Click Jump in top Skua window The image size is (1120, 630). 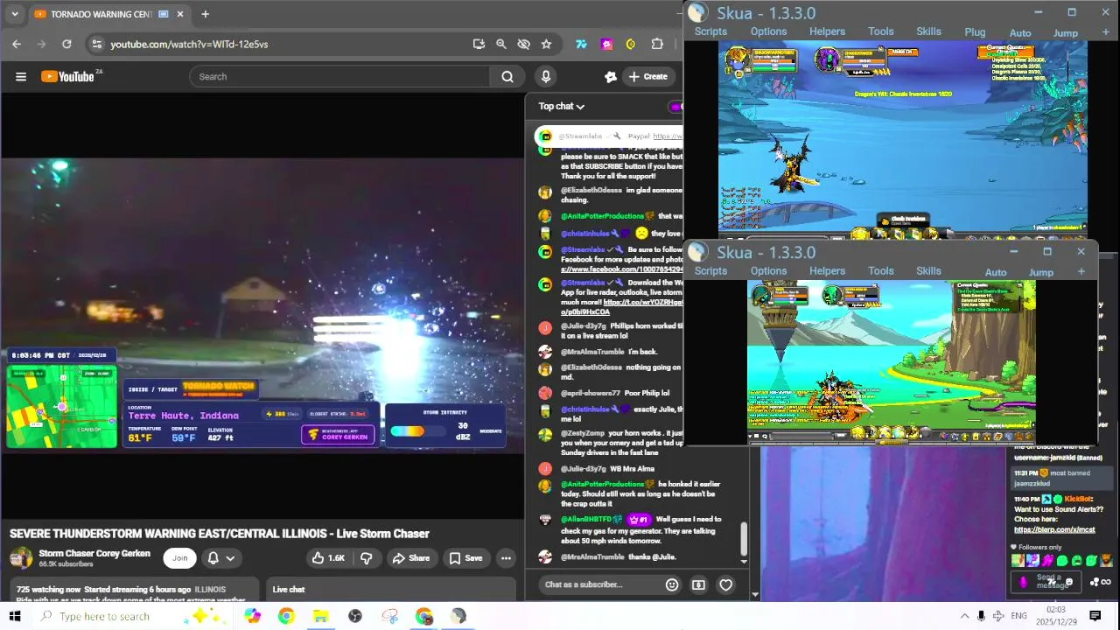pyautogui.click(x=1065, y=33)
